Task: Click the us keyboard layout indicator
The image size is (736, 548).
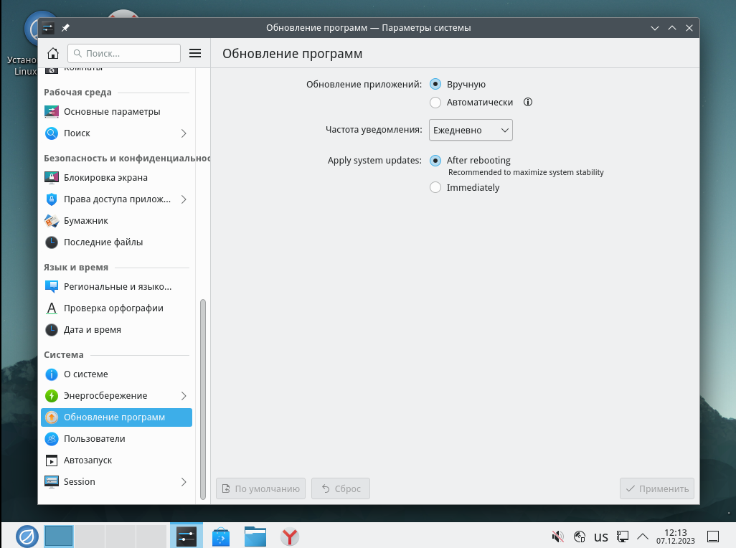Action: (x=601, y=537)
